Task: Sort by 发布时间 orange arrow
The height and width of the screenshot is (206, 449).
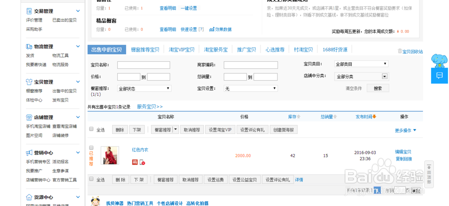Action: click(x=374, y=116)
